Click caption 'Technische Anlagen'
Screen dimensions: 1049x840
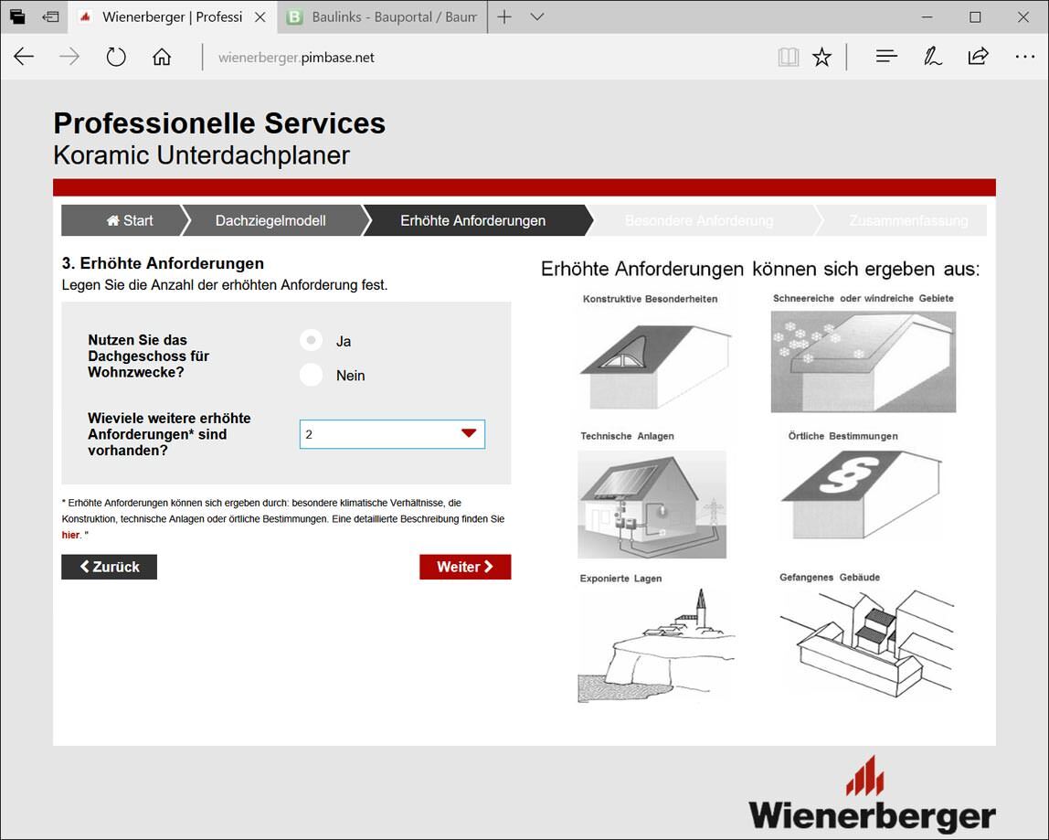point(627,436)
